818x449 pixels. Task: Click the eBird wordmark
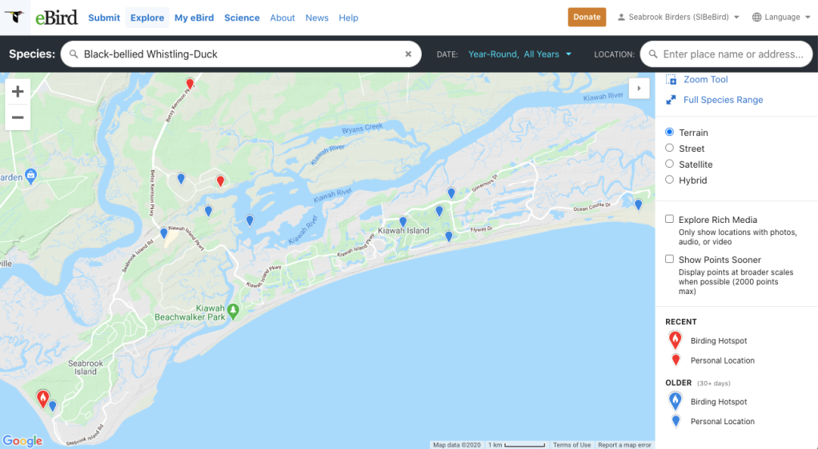click(56, 18)
